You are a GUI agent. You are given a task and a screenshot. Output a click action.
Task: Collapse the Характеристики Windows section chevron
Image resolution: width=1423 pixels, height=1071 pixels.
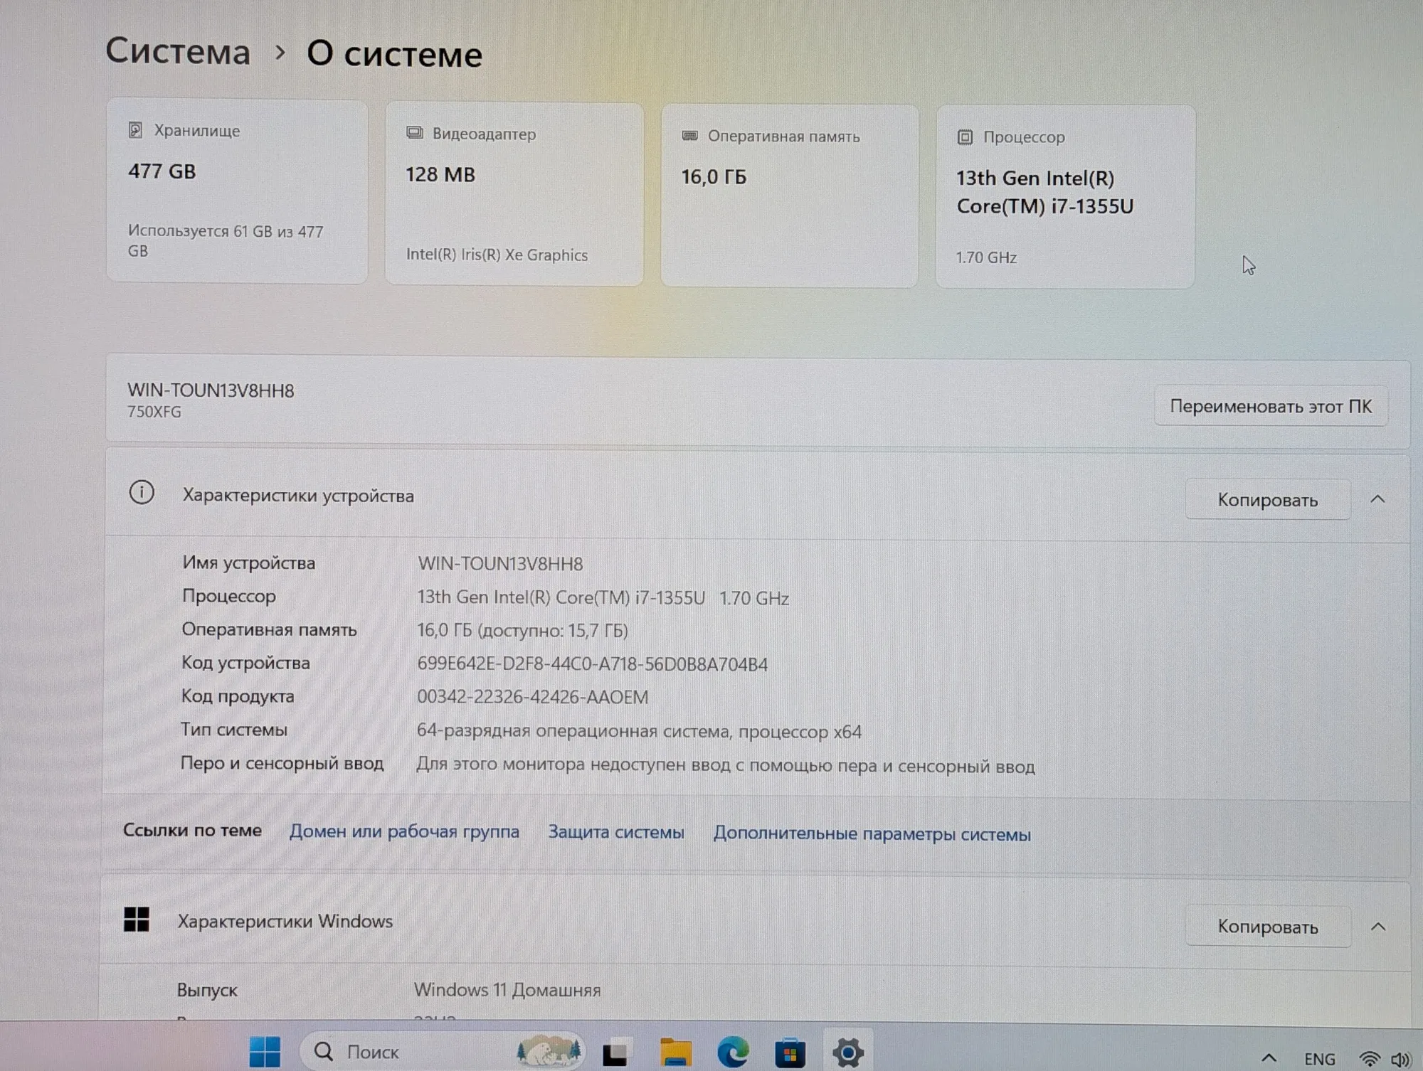pos(1378,927)
